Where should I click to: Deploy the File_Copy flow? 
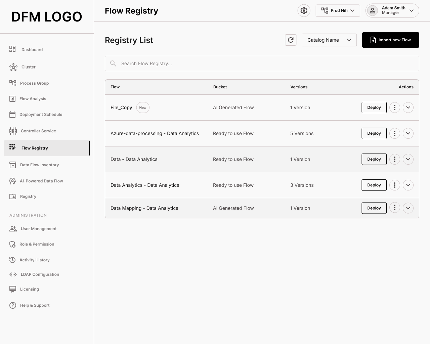[x=374, y=107]
